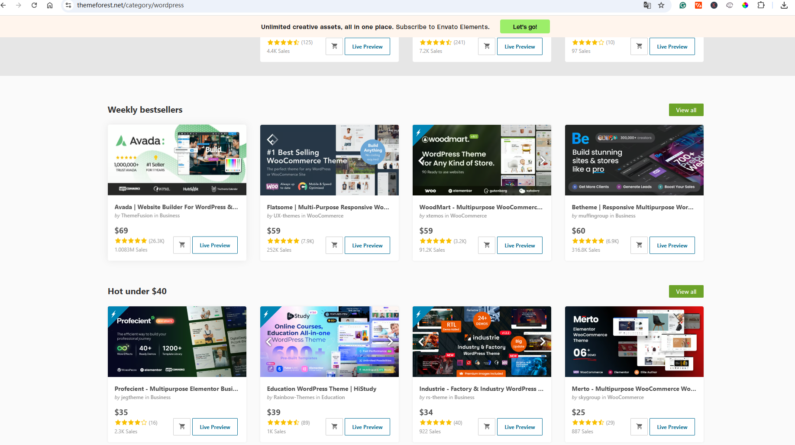The image size is (795, 445).
Task: Open Live Preview for WoodMart
Action: coord(520,245)
